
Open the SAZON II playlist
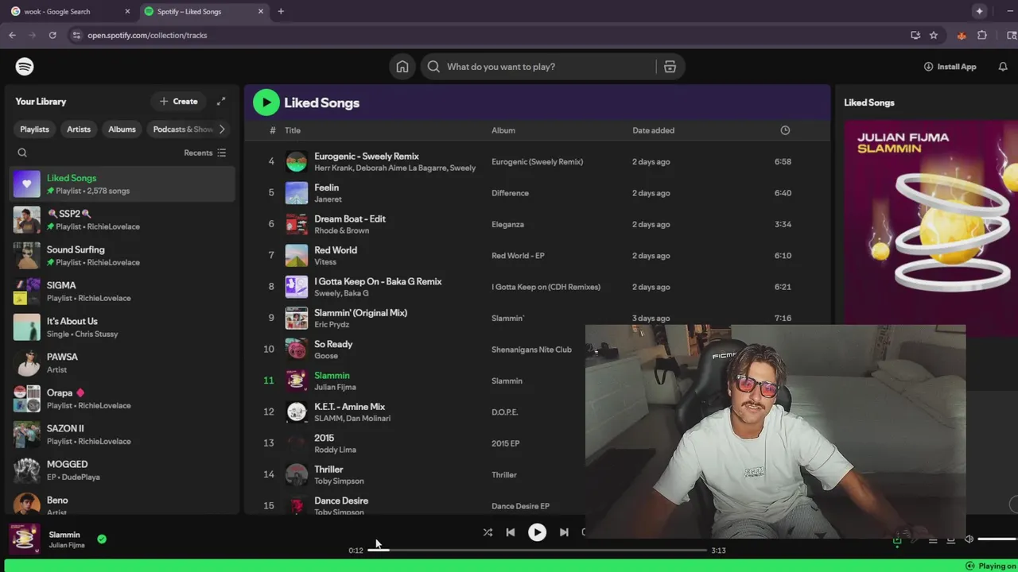point(123,435)
